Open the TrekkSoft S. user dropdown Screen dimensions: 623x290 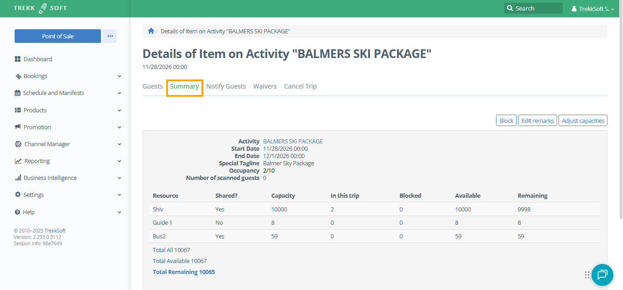[x=592, y=8]
